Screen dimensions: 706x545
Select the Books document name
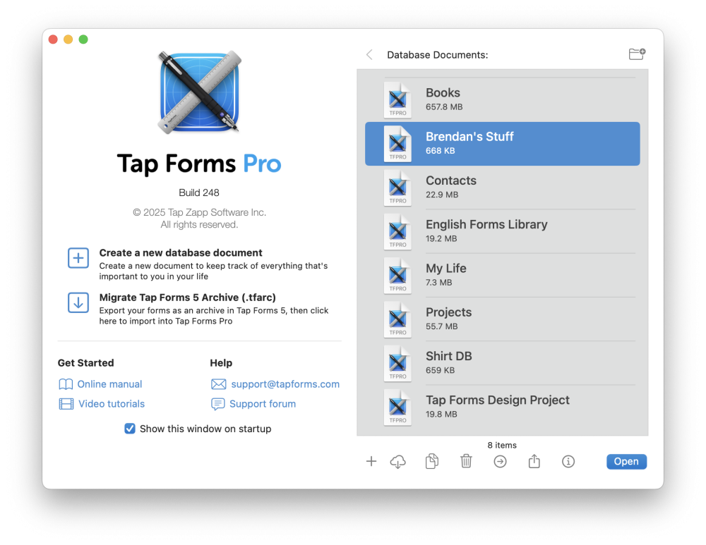[x=443, y=92]
